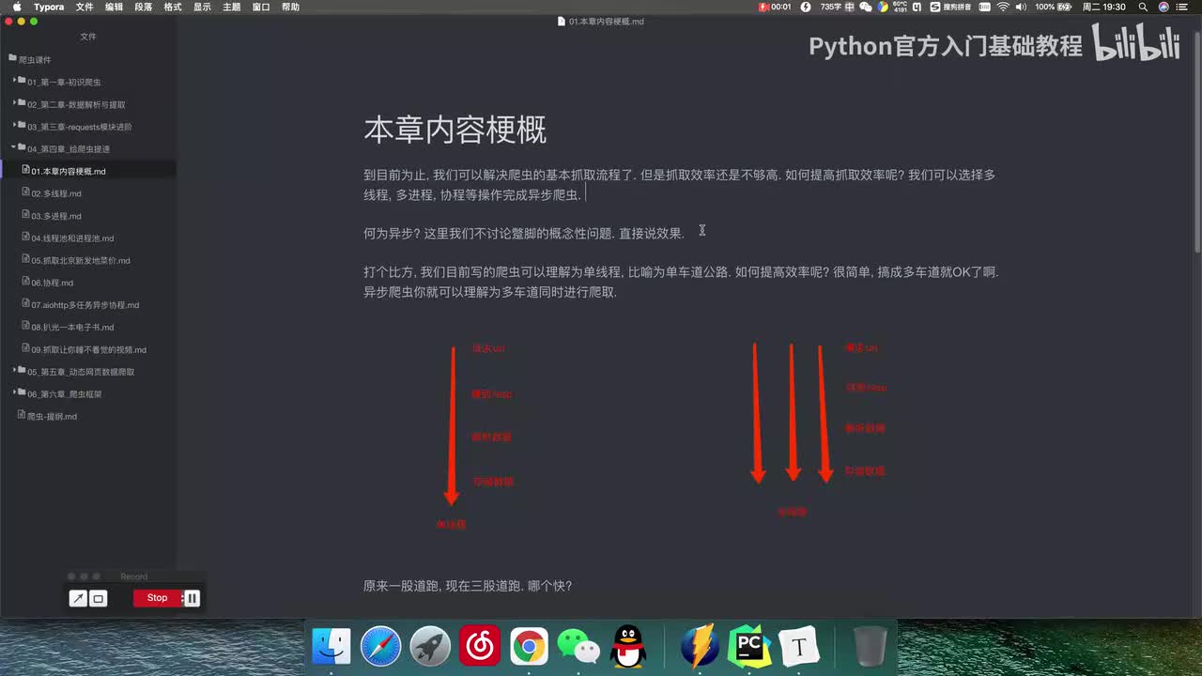Select the arrow tool in Record panel
This screenshot has height=676, width=1202.
[79, 598]
